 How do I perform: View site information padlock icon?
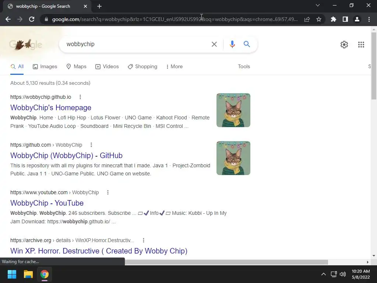tap(46, 19)
